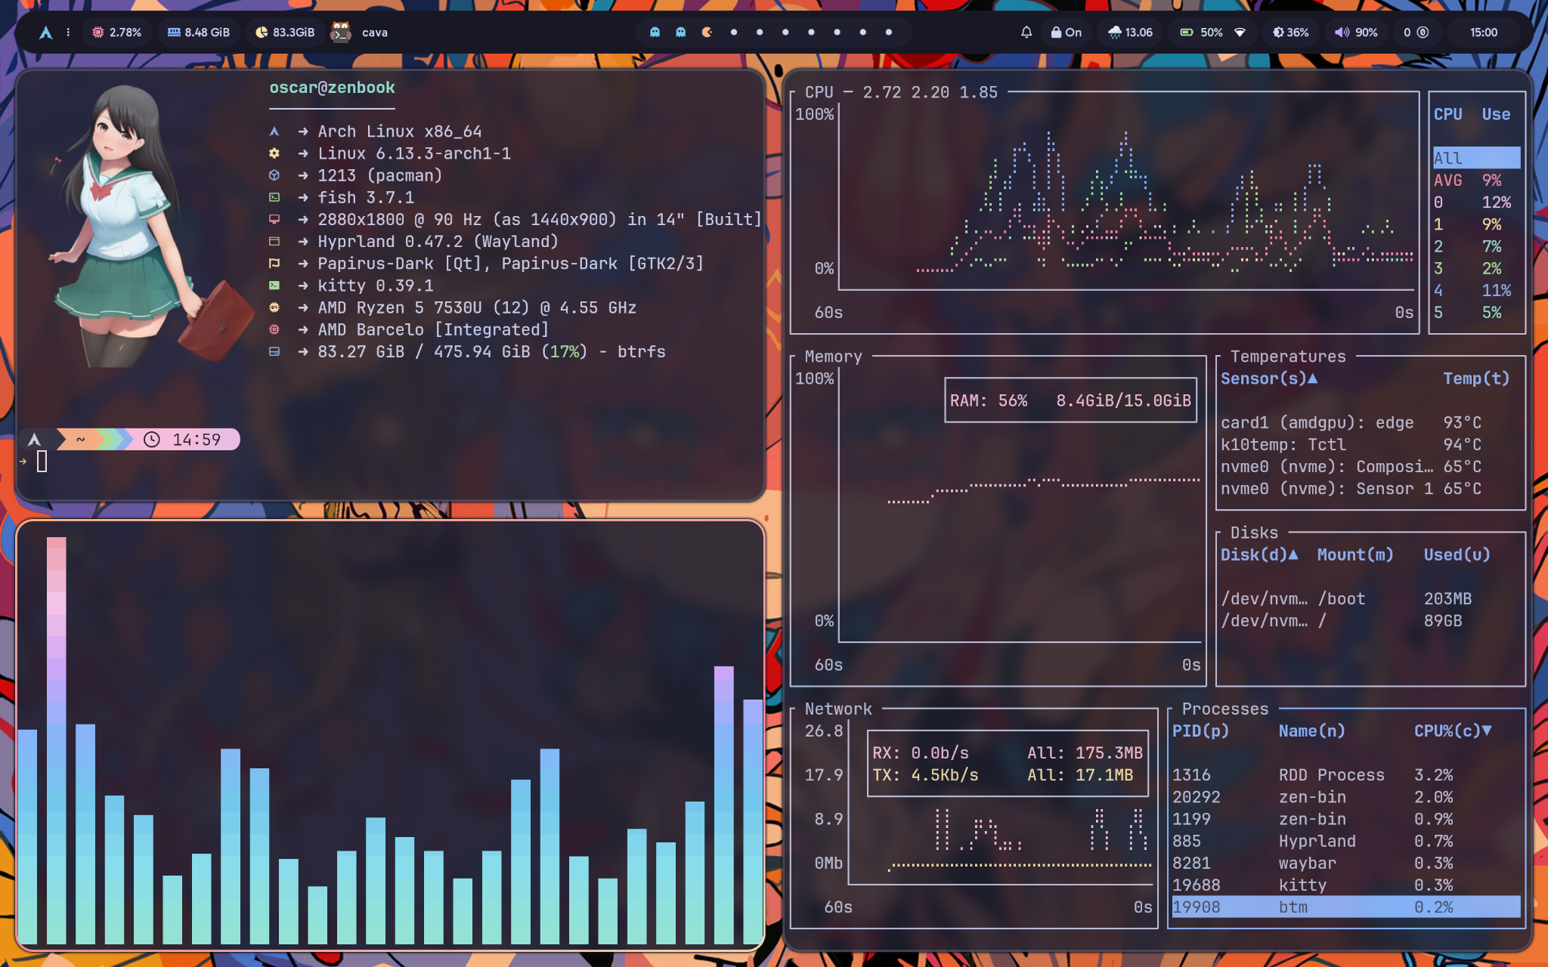Click the prompt clock segment 14:59
Image resolution: width=1548 pixels, height=967 pixels.
[x=184, y=440]
